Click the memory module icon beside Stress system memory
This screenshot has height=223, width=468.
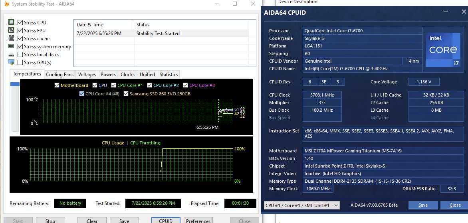(x=11, y=46)
